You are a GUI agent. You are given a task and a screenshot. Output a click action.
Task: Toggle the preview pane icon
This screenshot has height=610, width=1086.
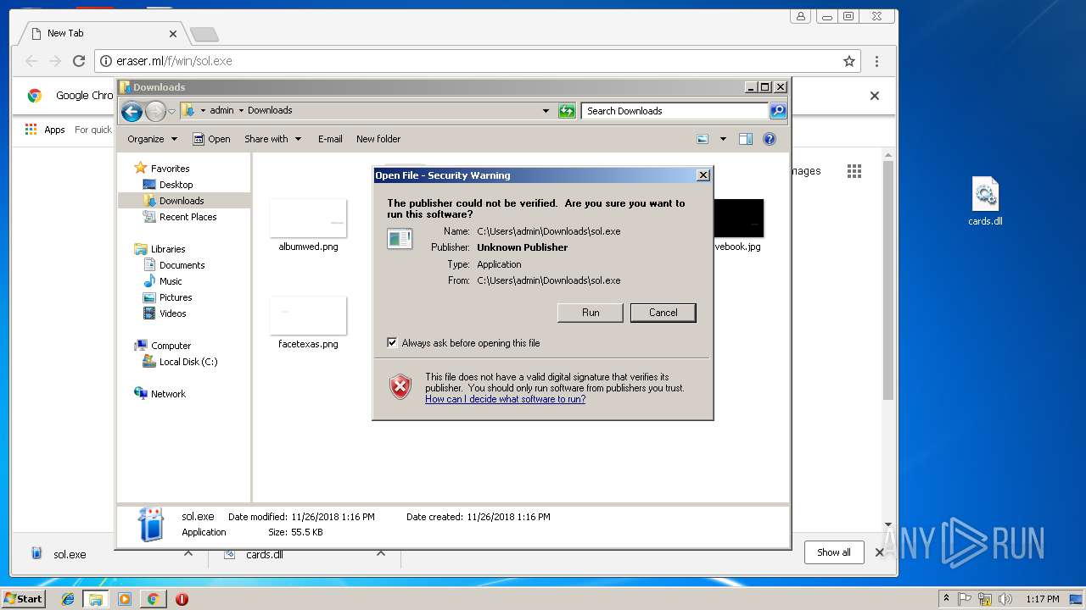point(746,139)
